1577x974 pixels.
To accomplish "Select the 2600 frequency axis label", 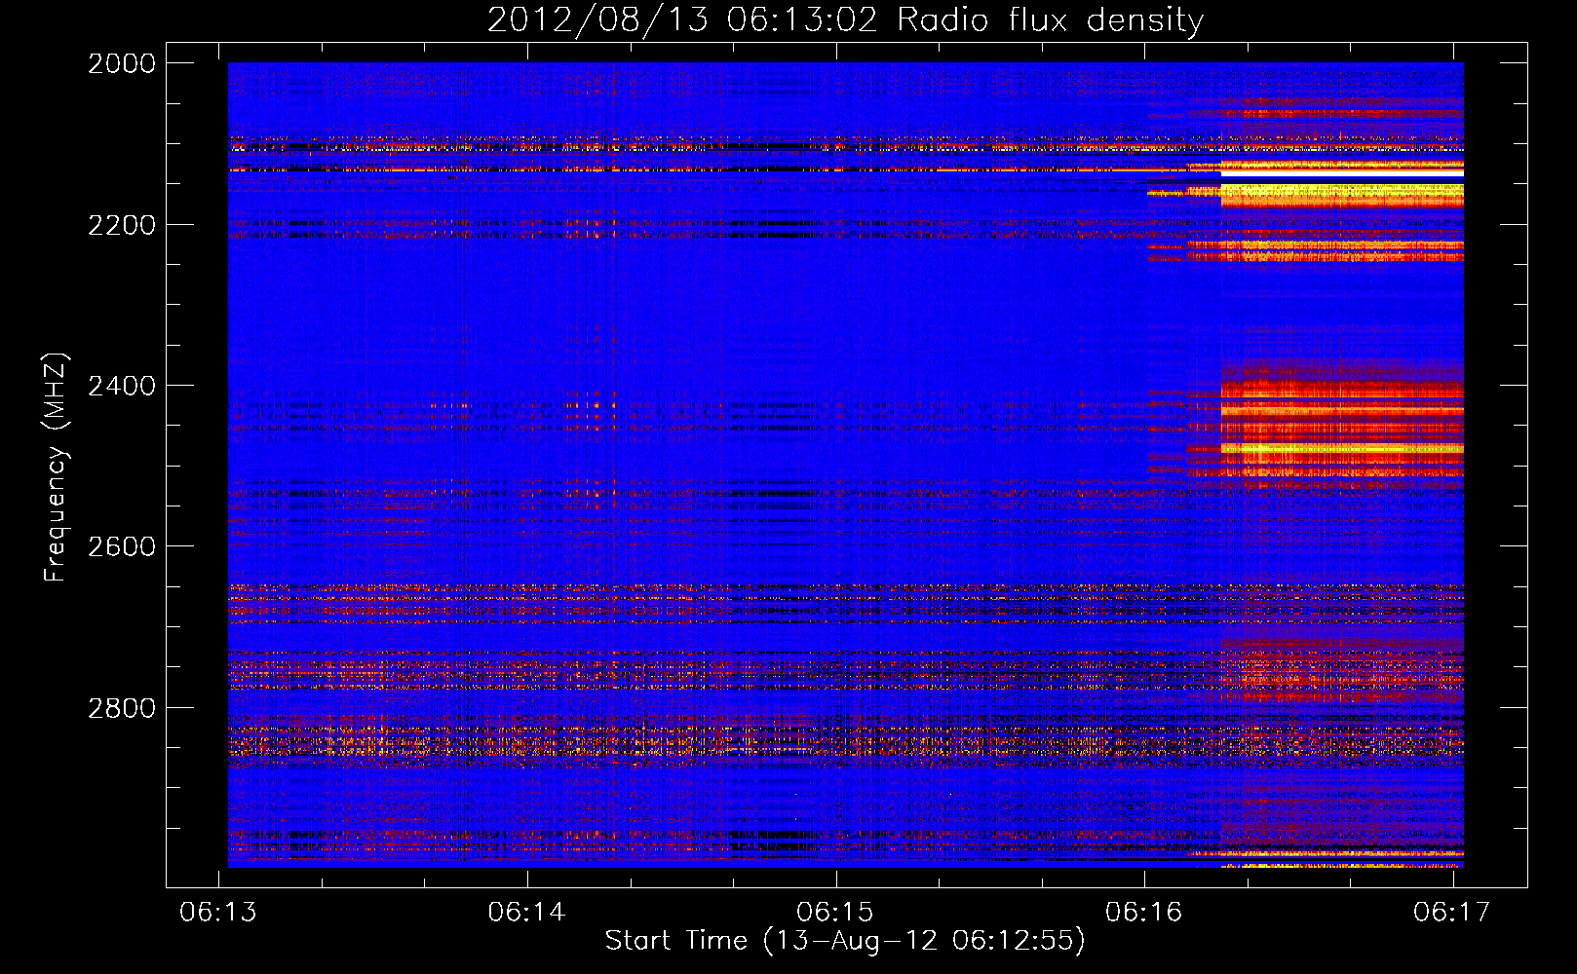I will (122, 546).
